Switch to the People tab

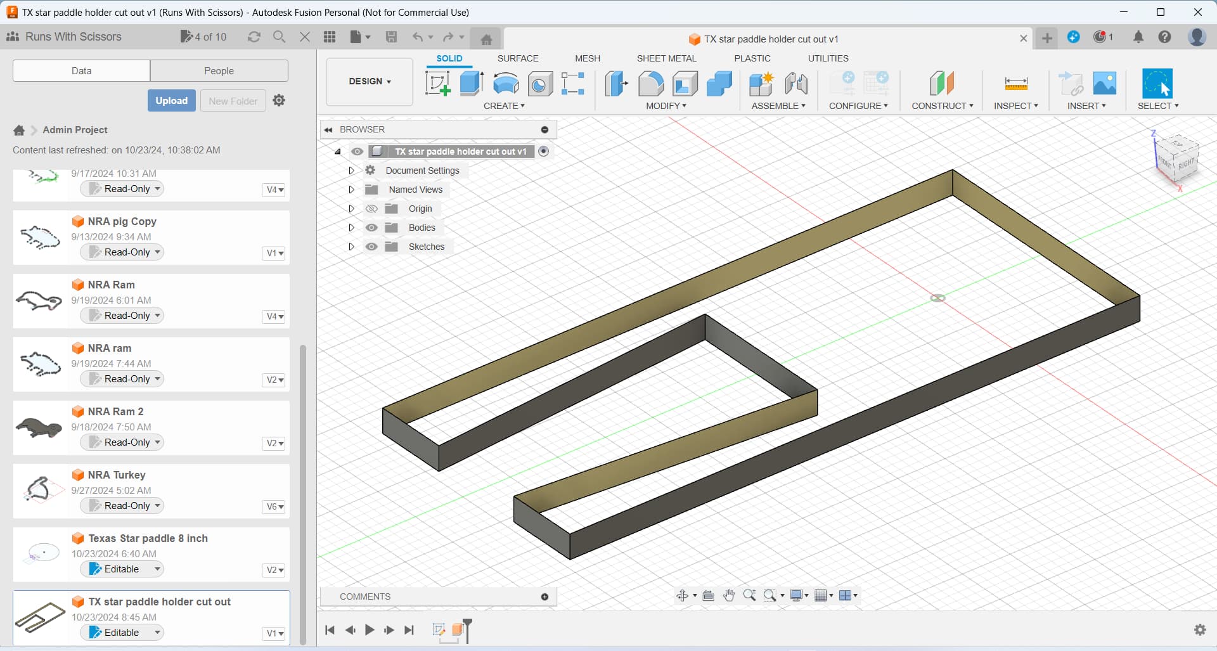[x=219, y=71]
